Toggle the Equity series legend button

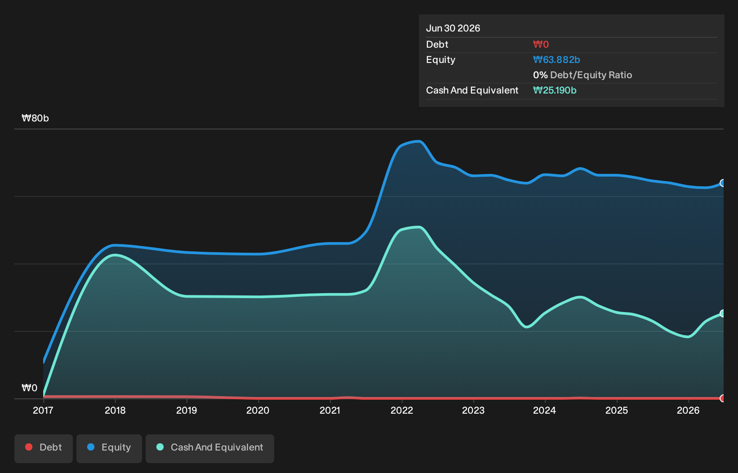[x=109, y=448]
